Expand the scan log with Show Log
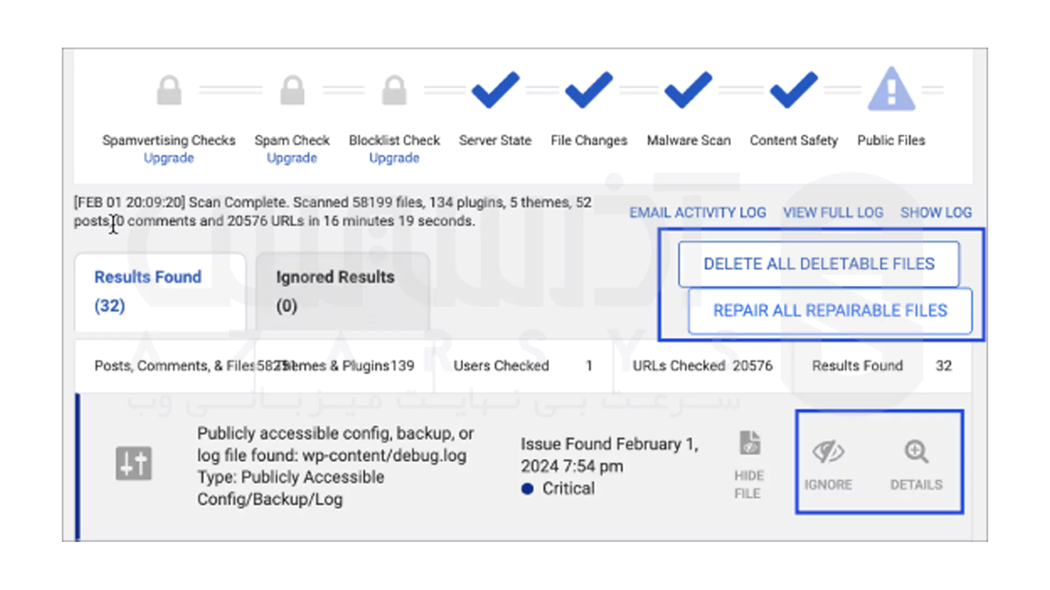This screenshot has height=590, width=1050. (x=936, y=213)
